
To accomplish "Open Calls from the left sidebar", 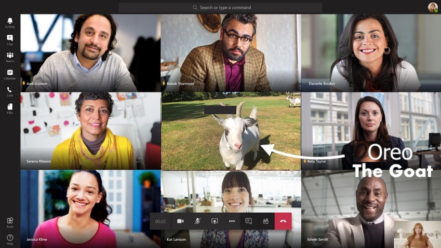I will (x=10, y=91).
